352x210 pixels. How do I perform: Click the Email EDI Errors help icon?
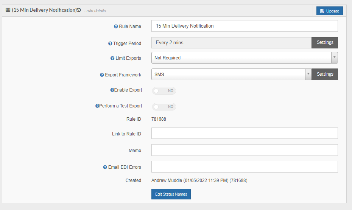point(105,167)
